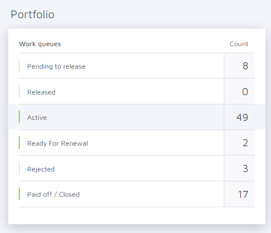This screenshot has height=233, width=271.
Task: Click the Released count of 0
Action: tap(245, 92)
